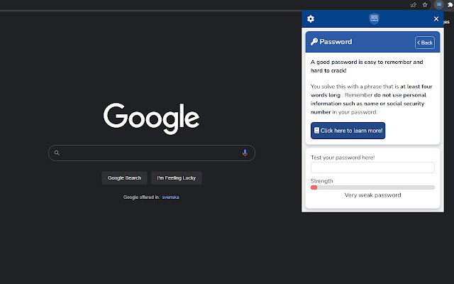This screenshot has height=284, width=454.
Task: Click the key icon beside Password
Action: coord(314,42)
